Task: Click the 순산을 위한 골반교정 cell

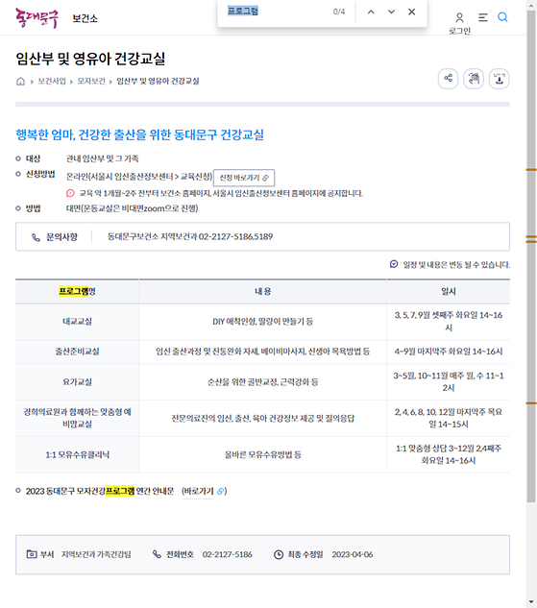Action: (x=262, y=382)
